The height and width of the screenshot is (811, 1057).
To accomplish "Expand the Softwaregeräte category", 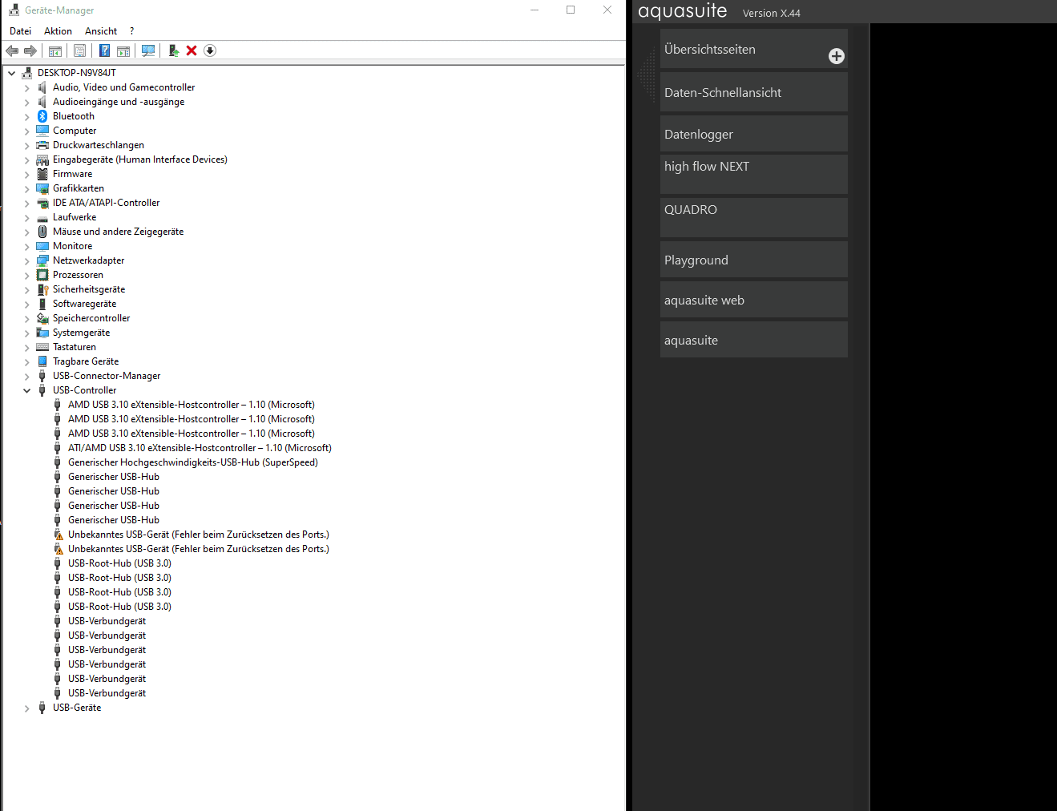I will click(x=26, y=304).
